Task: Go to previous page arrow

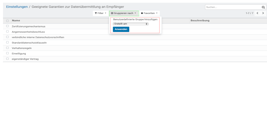Action: coord(258,13)
